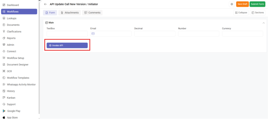Collapse the Main section with chevron
The image size is (268, 119).
(x=264, y=23)
